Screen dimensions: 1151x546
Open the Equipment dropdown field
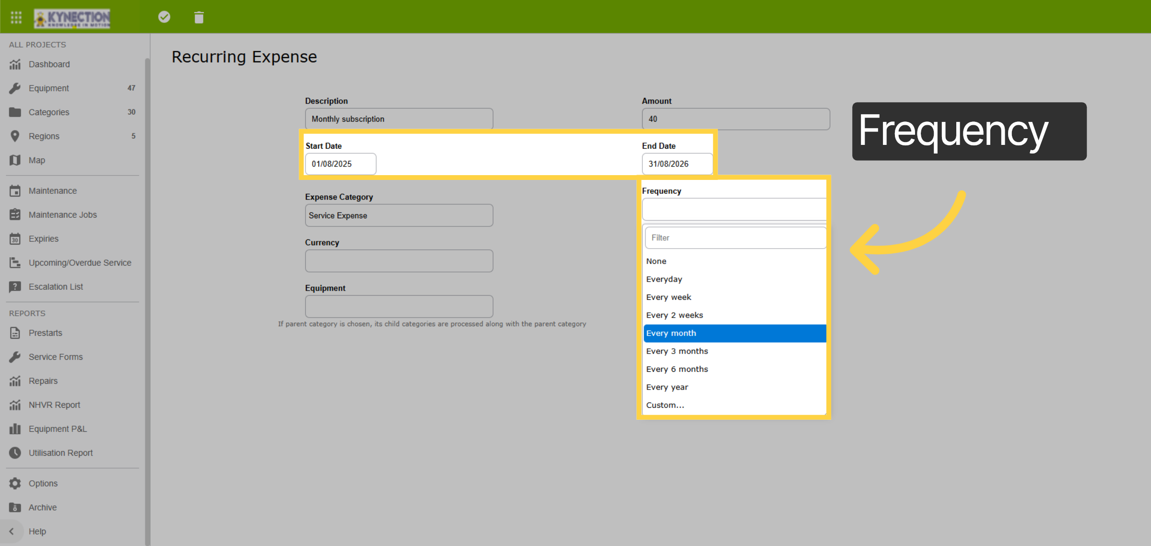coord(399,307)
